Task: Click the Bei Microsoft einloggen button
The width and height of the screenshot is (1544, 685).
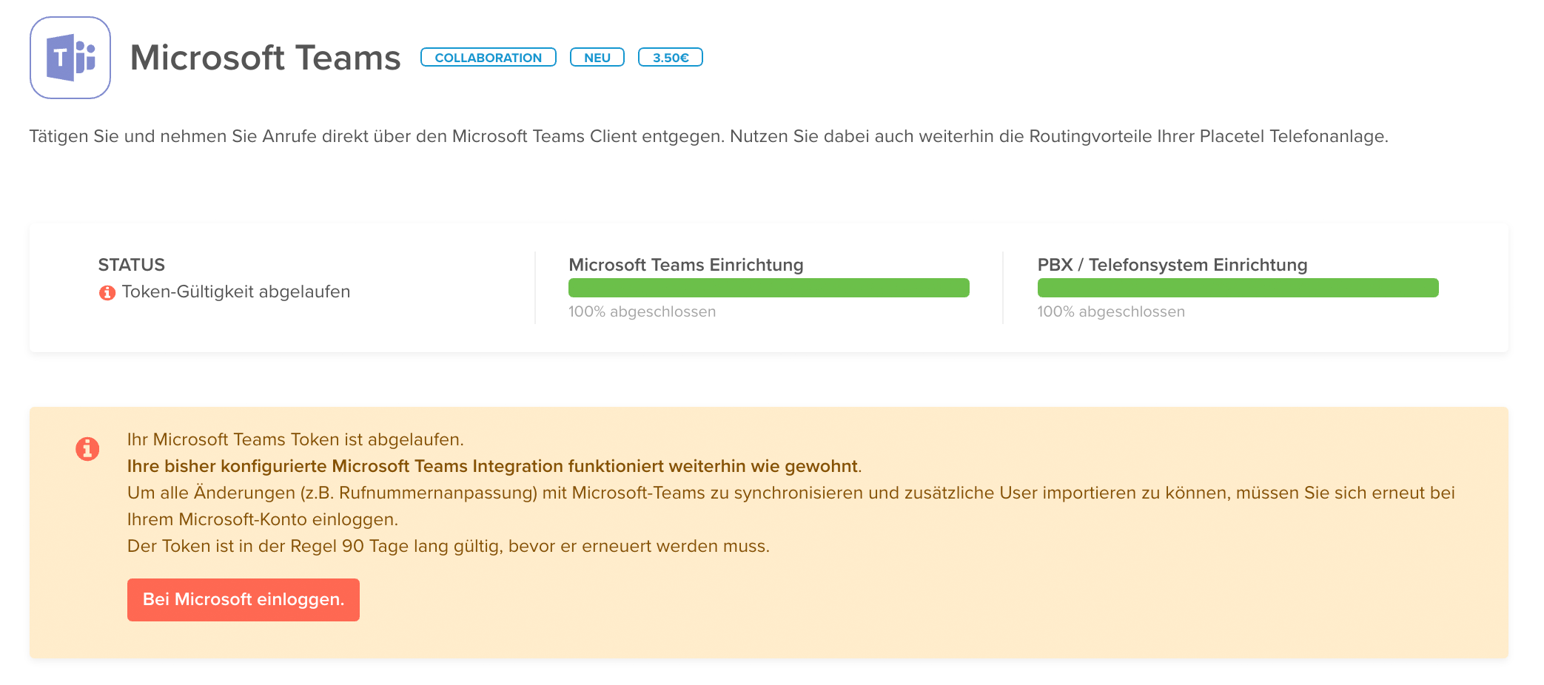Action: coord(244,599)
